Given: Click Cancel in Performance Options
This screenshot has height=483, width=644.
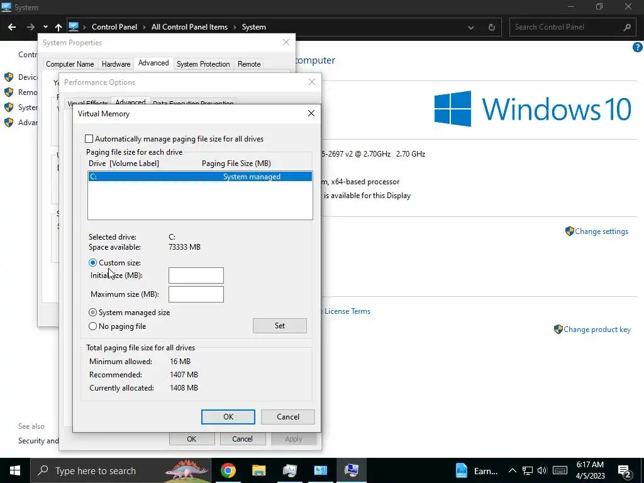Looking at the screenshot, I should tap(242, 439).
